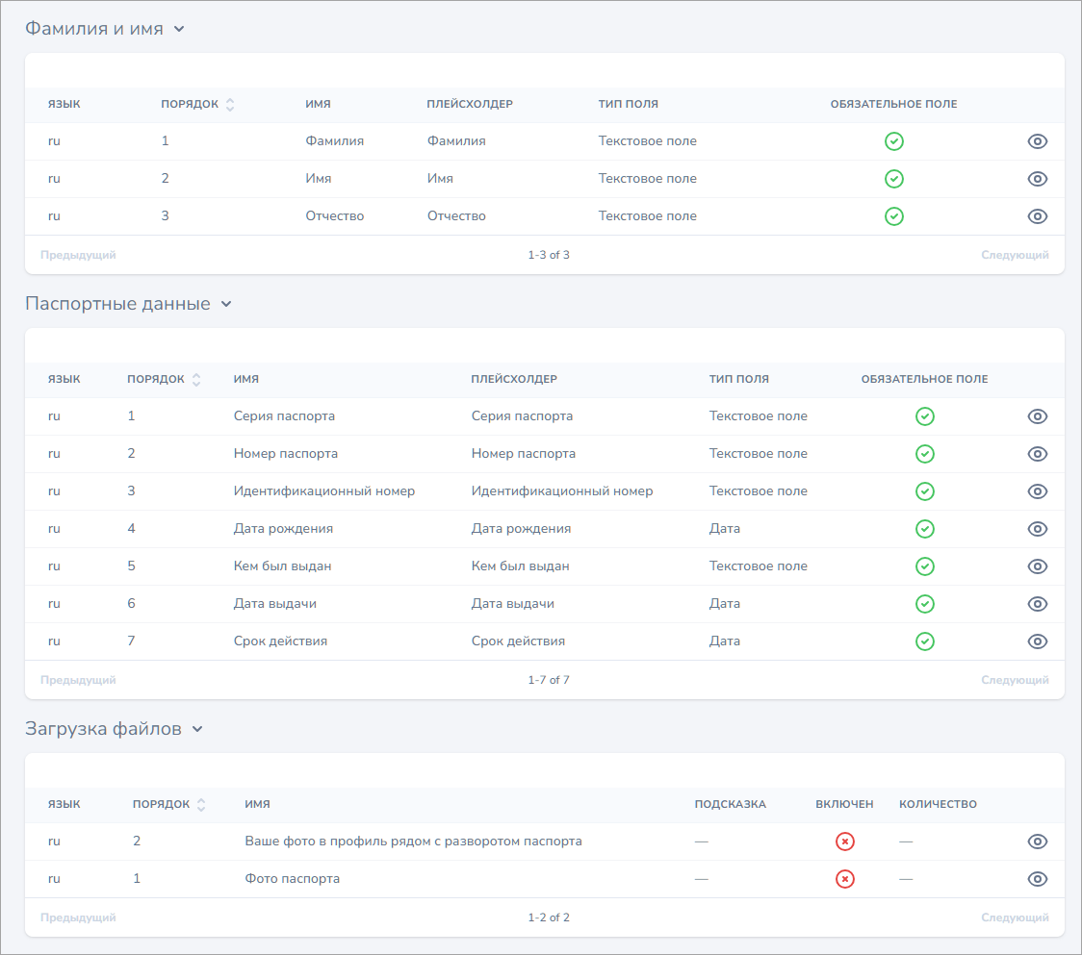Click Текстовое поле cell in Отчество row
Image resolution: width=1082 pixels, height=955 pixels.
coord(647,216)
